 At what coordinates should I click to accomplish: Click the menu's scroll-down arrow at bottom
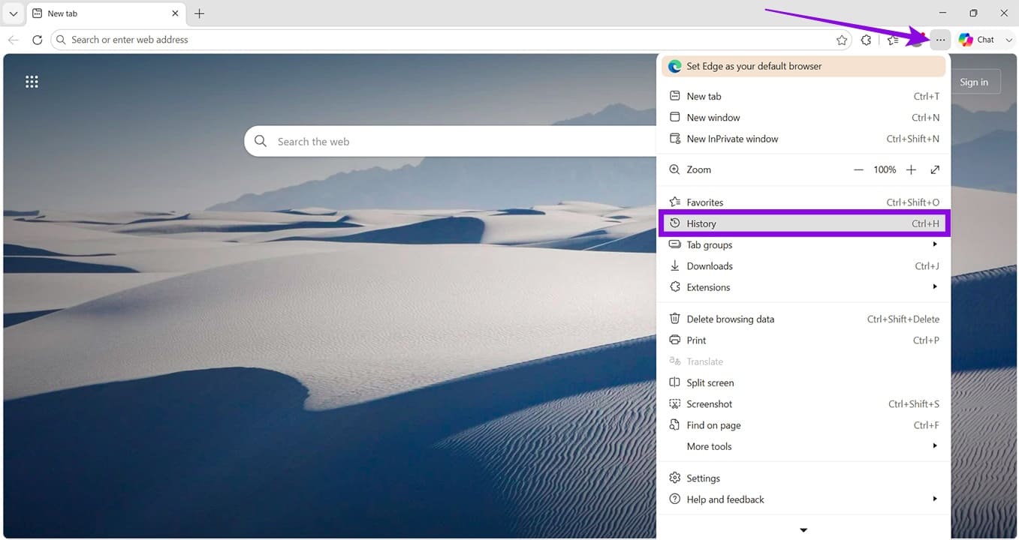(803, 530)
